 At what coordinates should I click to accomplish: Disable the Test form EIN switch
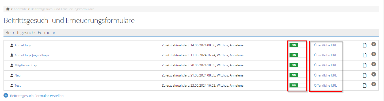coord(297,85)
